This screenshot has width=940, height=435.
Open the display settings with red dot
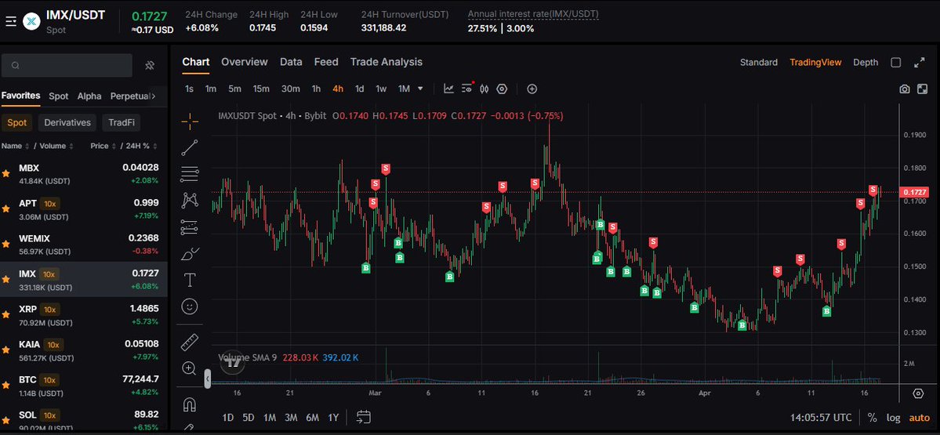(x=467, y=89)
